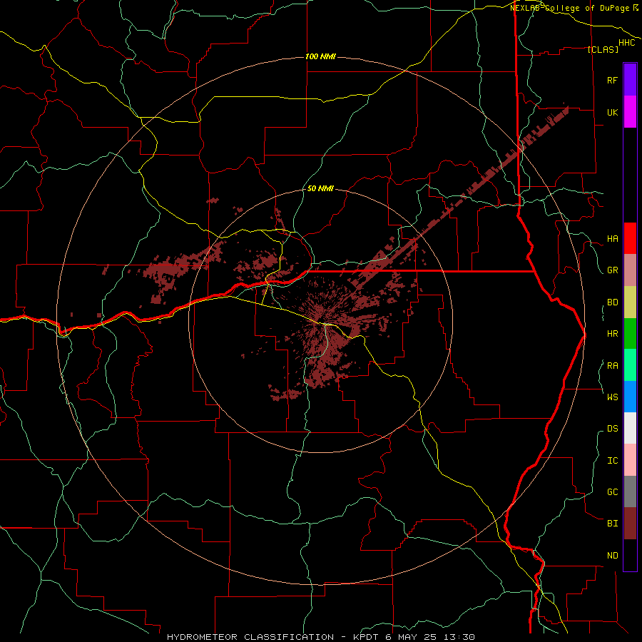Click the RF purple legend swatch

[x=630, y=80]
